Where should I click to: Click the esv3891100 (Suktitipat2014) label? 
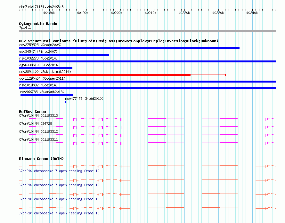tap(45, 72)
